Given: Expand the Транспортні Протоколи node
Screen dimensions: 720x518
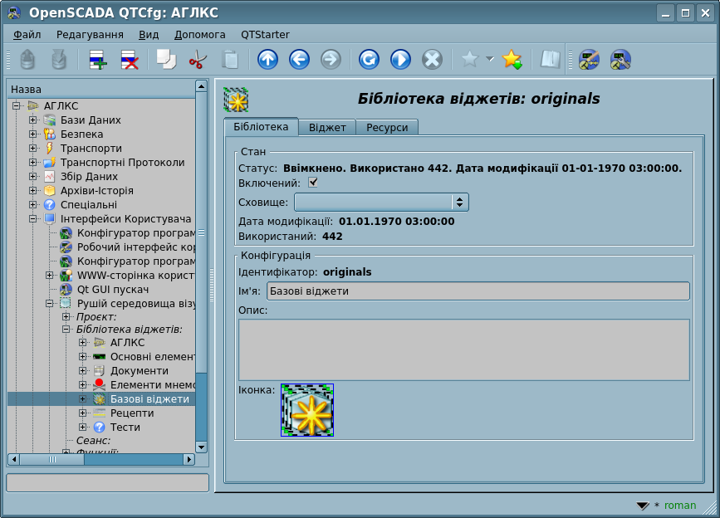Looking at the screenshot, I should pos(32,163).
